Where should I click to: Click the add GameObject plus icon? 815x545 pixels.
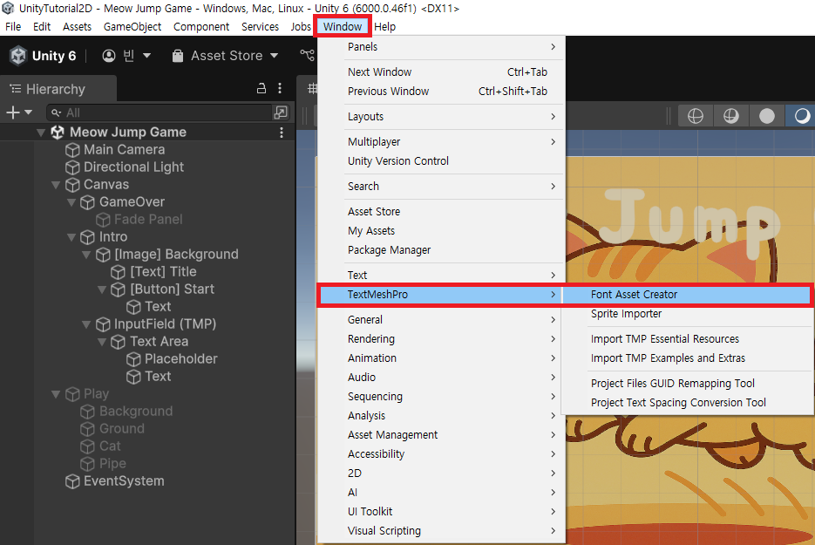pyautogui.click(x=13, y=112)
